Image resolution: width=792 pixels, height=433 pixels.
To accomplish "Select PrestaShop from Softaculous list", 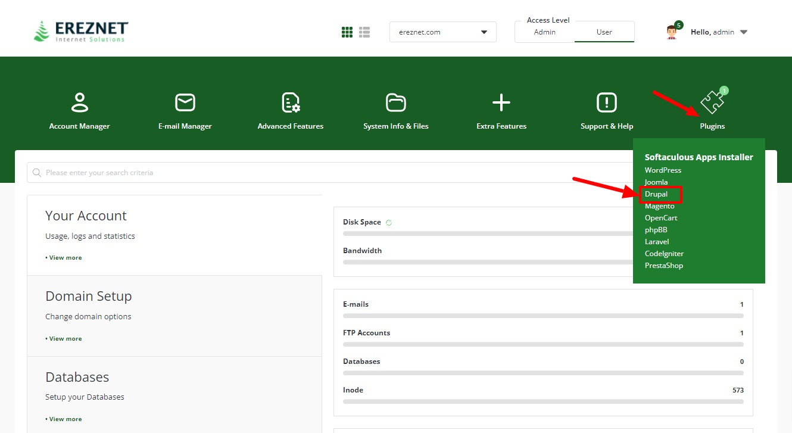I will click(664, 266).
